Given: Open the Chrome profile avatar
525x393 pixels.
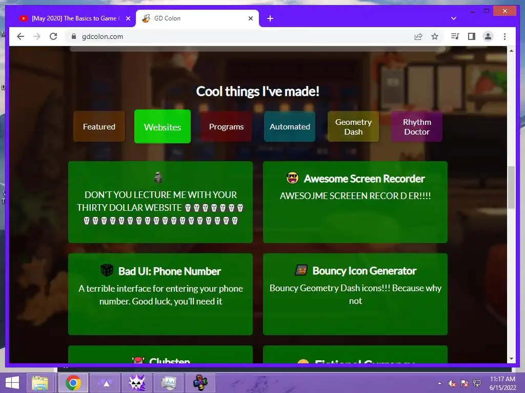Looking at the screenshot, I should pyautogui.click(x=488, y=36).
